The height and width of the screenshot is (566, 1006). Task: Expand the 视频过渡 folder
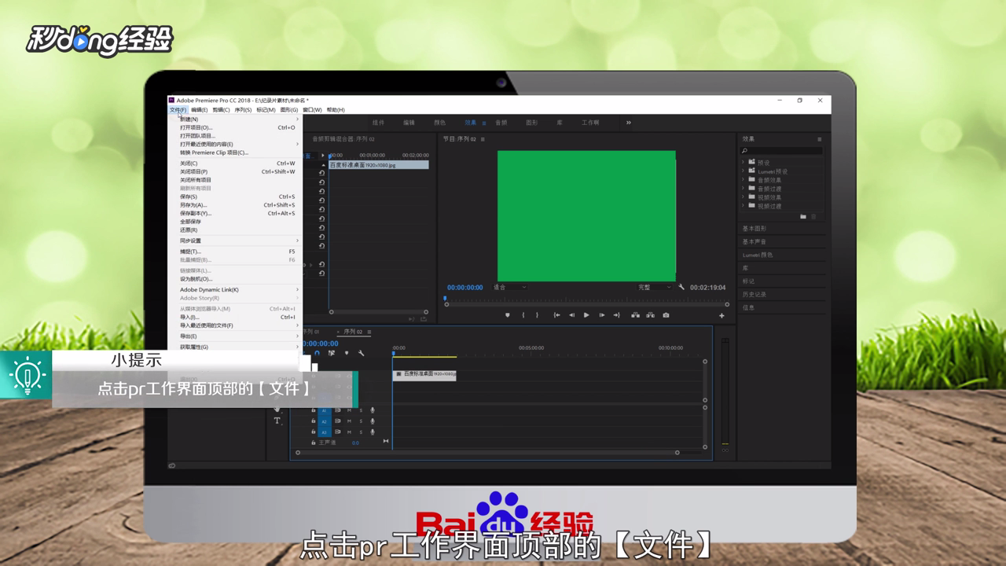743,206
